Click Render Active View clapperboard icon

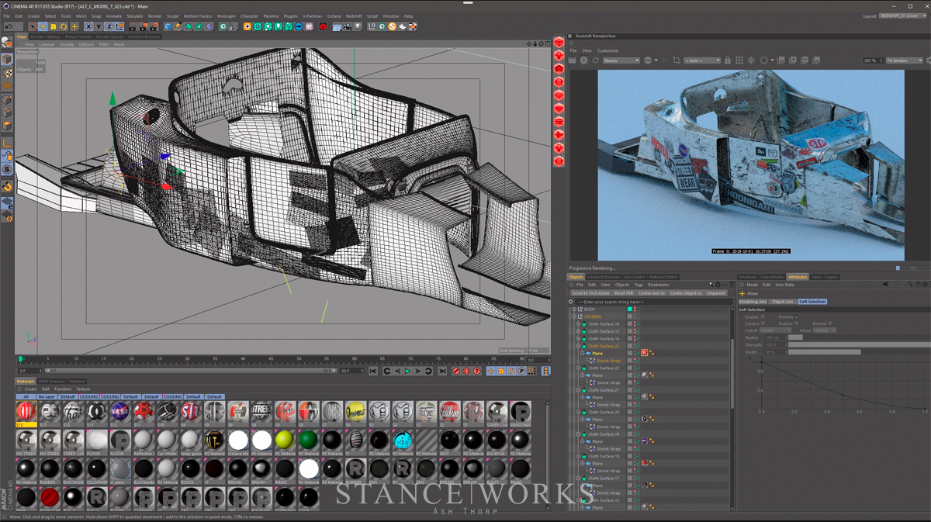[133, 26]
